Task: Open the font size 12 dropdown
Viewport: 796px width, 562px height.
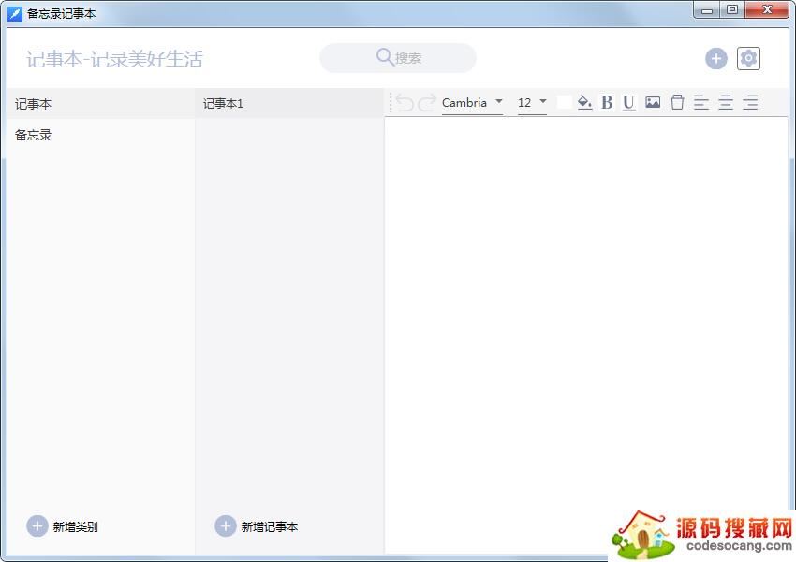Action: click(532, 103)
